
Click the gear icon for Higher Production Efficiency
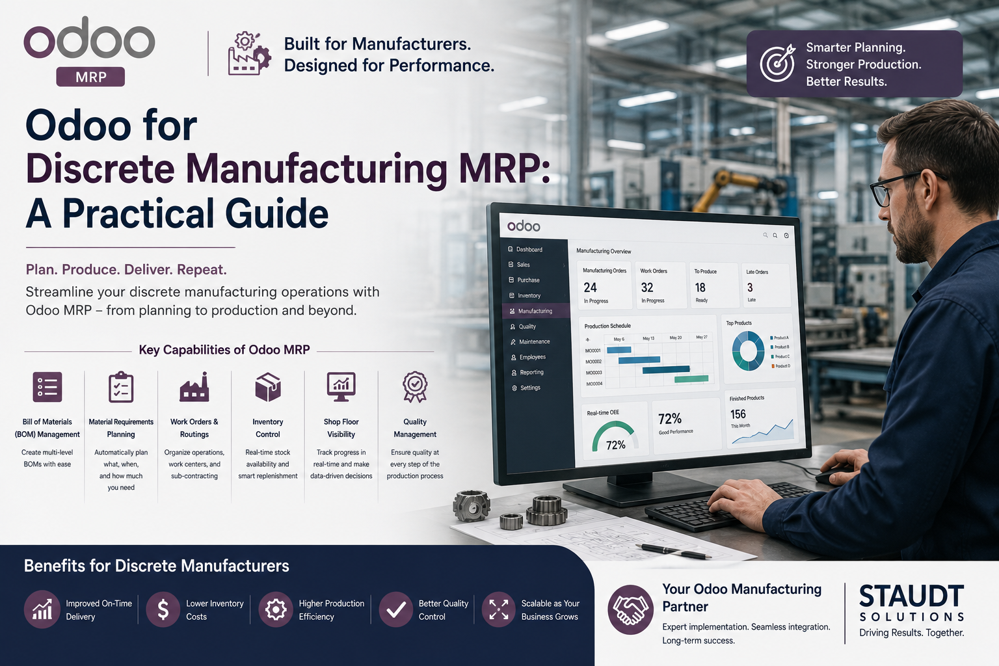tap(276, 609)
